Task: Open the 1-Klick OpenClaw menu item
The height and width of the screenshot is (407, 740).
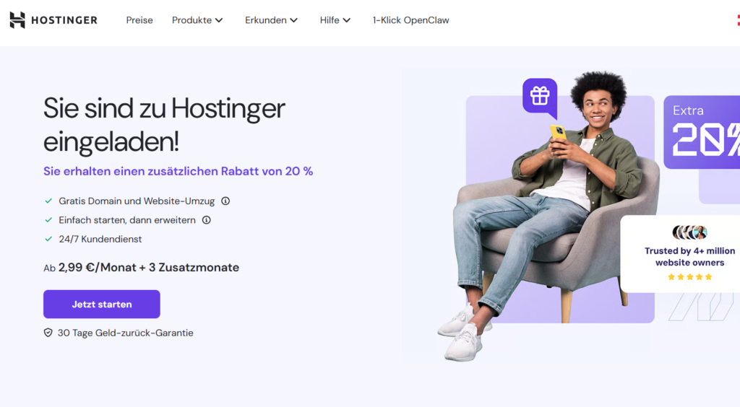Action: tap(410, 20)
